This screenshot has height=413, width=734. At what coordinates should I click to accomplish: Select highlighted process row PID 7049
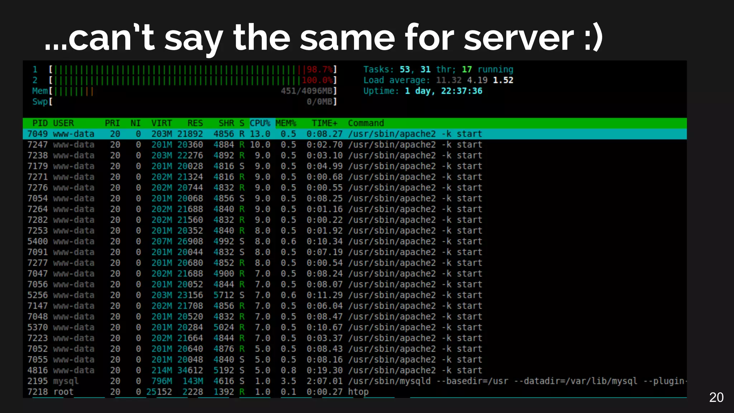pos(355,134)
